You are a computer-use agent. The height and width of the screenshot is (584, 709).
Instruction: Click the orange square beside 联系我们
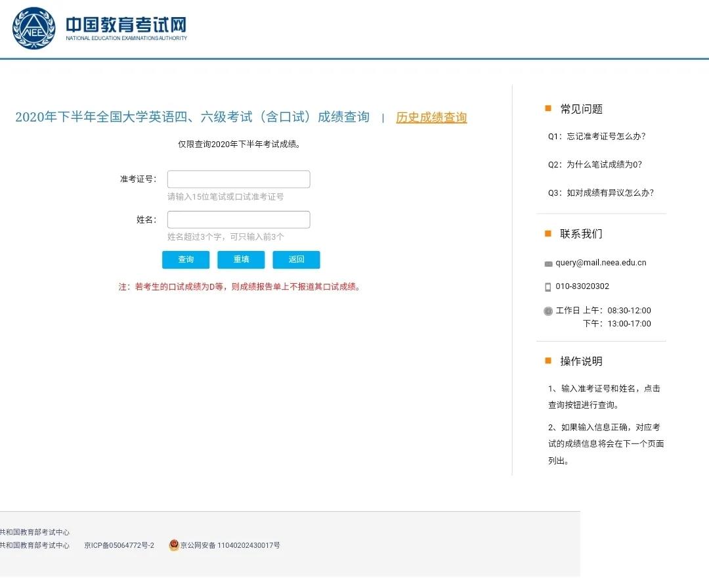[548, 233]
